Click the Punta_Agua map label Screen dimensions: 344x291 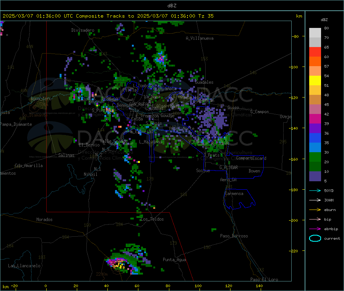(174, 260)
